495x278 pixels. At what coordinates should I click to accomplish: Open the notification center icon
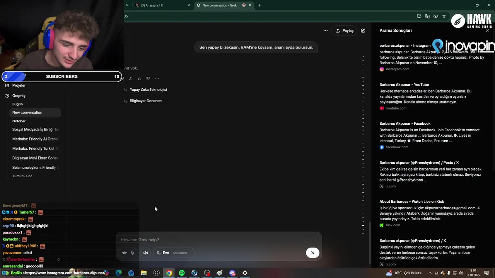point(487,273)
